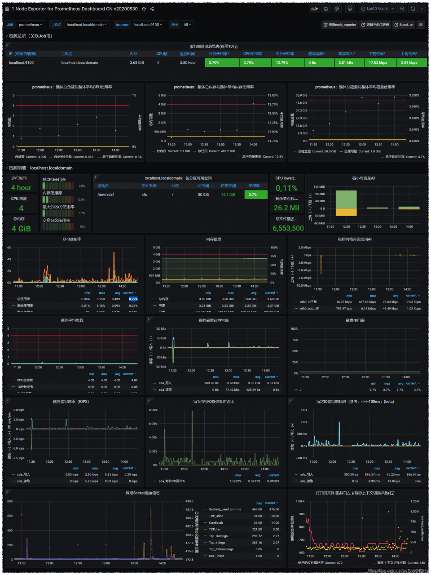Toggle sda_写入 series in IOPS legend
431x575 pixels.
coord(23,474)
